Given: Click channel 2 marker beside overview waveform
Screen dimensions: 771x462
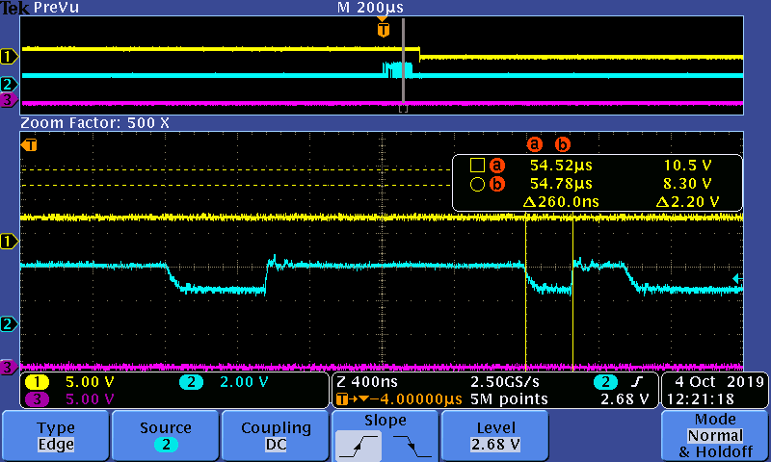Looking at the screenshot, I should pyautogui.click(x=9, y=85).
